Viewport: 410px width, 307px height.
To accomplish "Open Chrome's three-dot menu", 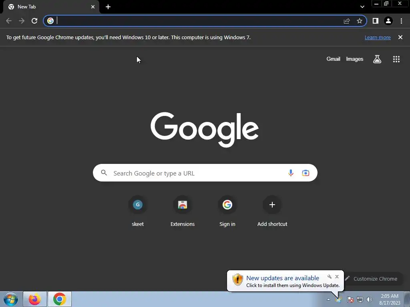I will click(401, 21).
